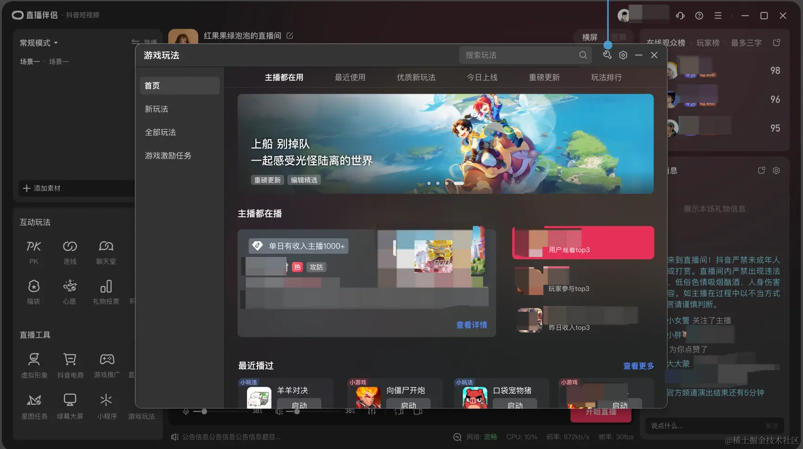
Task: Switch to the 玩家榜 tab
Action: click(x=708, y=43)
